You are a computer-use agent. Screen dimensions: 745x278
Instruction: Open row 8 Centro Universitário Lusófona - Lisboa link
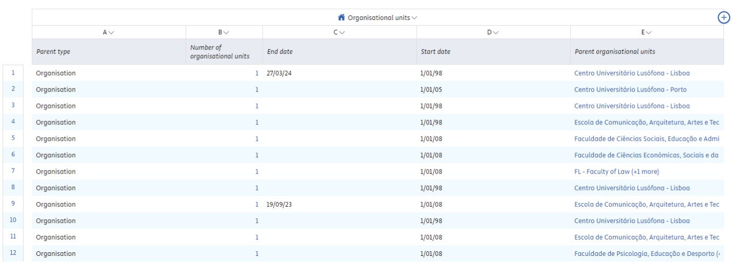pos(632,188)
